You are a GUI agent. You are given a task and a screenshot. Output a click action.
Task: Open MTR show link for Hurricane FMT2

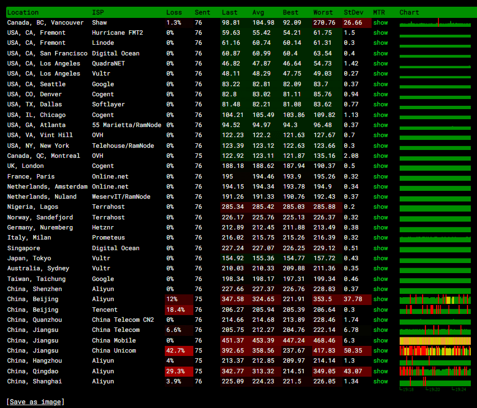(381, 32)
